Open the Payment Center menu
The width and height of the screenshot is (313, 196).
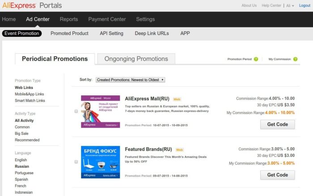click(x=107, y=19)
